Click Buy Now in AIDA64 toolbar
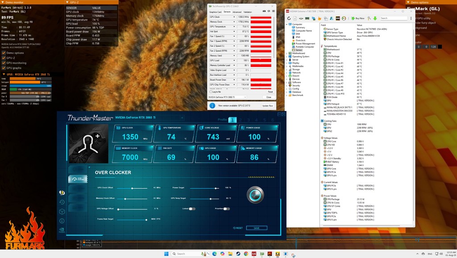Viewport: 457px width, 258px height. [x=358, y=18]
